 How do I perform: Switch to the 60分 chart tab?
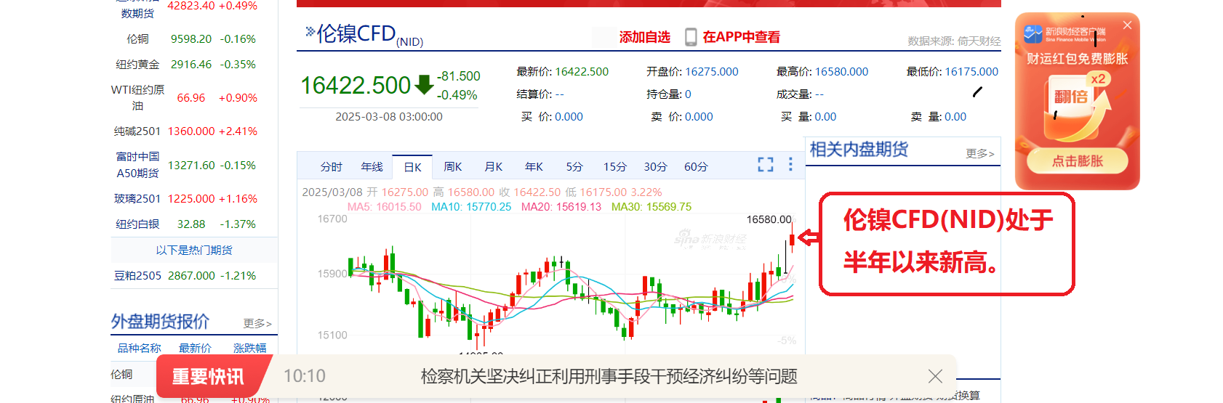[x=696, y=167]
